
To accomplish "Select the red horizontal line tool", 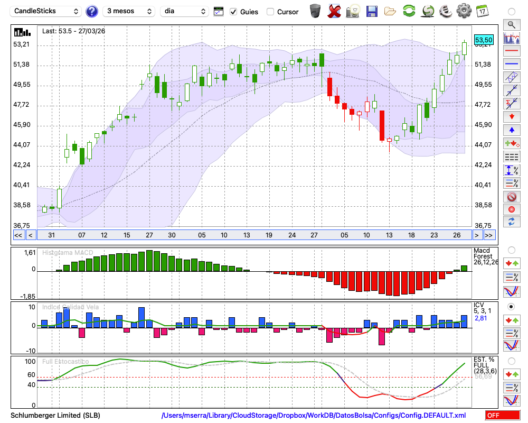I will (512, 51).
